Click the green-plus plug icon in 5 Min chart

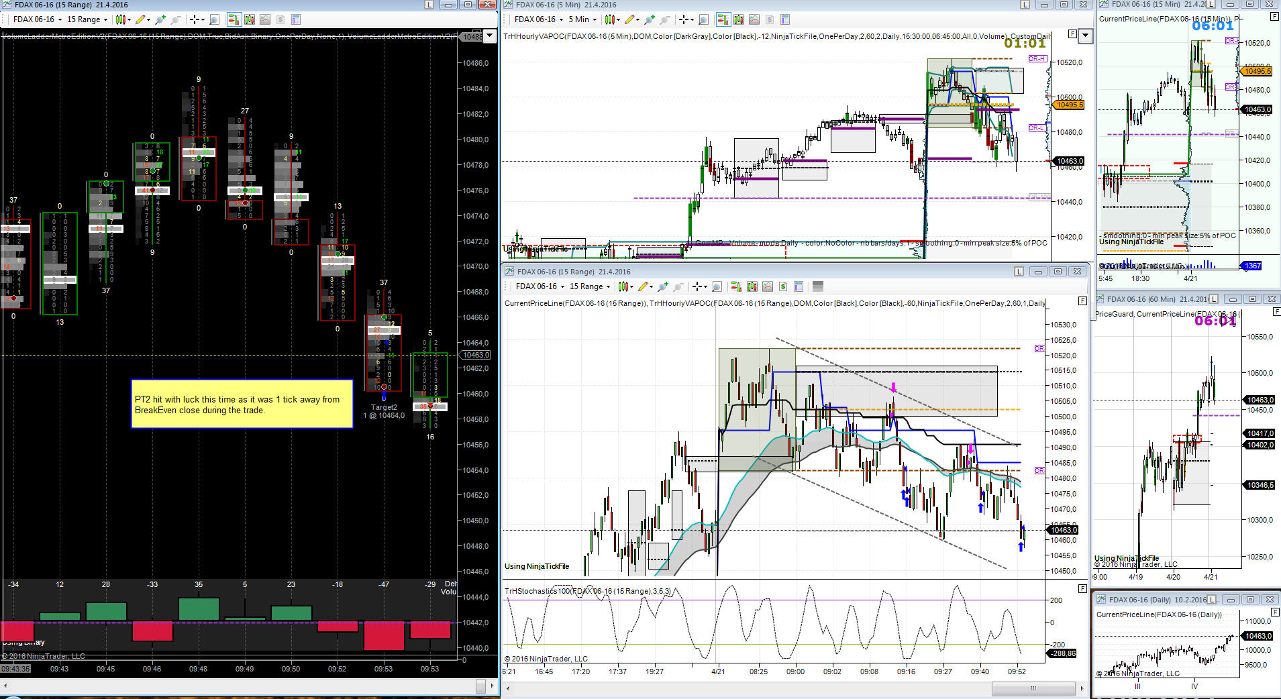coord(650,19)
